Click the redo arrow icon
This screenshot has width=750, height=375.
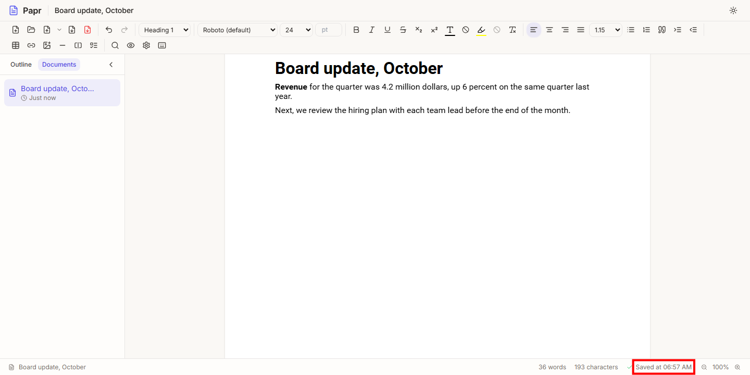(124, 30)
